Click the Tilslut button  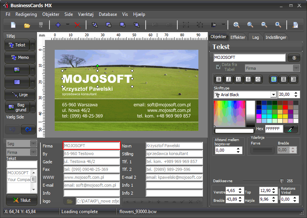coord(21,200)
